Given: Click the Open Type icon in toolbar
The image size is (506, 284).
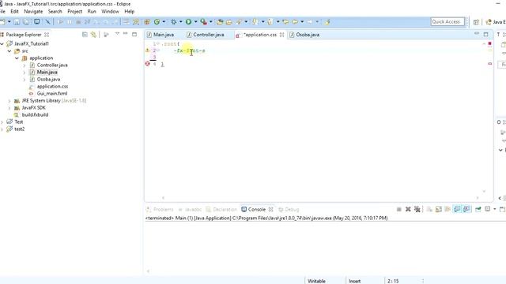Looking at the screenshot, I should click(x=220, y=22).
